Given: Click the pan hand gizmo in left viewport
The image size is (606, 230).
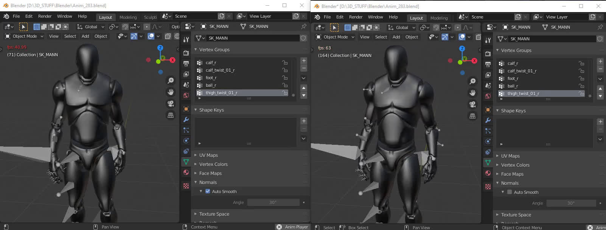Looking at the screenshot, I should [171, 92].
